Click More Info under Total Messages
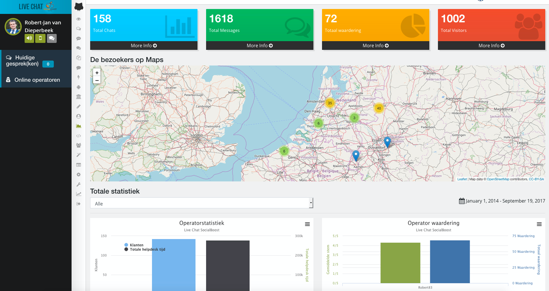The width and height of the screenshot is (549, 291). (x=260, y=46)
